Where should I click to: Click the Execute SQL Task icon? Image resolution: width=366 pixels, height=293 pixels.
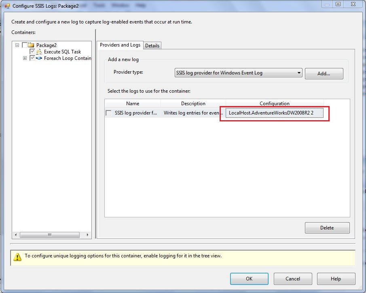[x=39, y=52]
